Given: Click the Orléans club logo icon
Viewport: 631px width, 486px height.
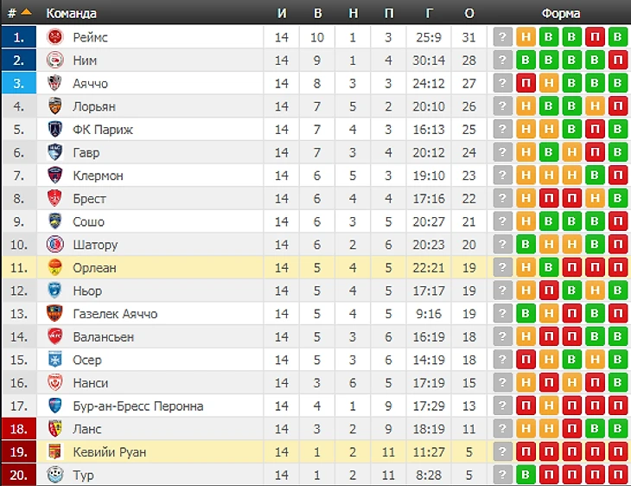Looking at the screenshot, I should (55, 268).
